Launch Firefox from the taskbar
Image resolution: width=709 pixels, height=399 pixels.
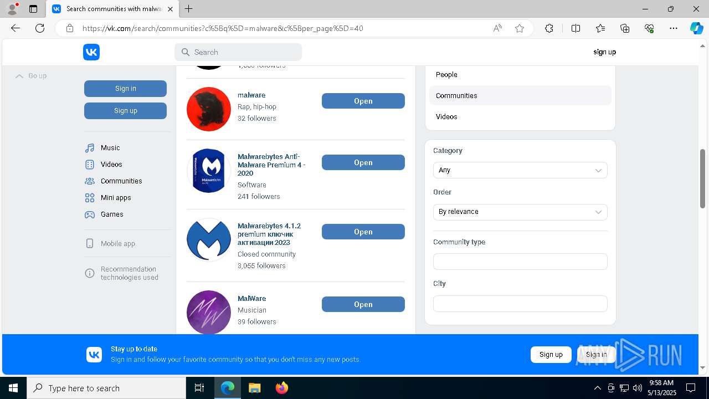[281, 388]
